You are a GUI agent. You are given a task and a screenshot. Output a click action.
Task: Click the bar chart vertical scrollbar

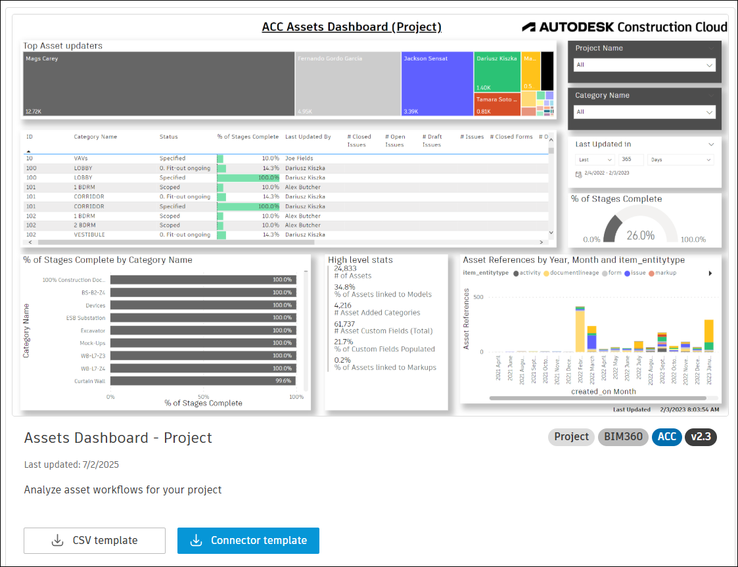306,330
